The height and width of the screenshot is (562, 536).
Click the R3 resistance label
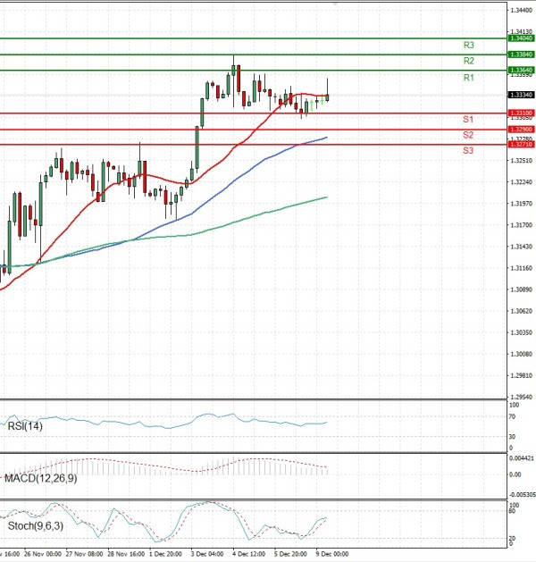coord(468,45)
